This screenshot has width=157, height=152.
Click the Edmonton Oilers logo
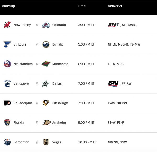(7, 142)
